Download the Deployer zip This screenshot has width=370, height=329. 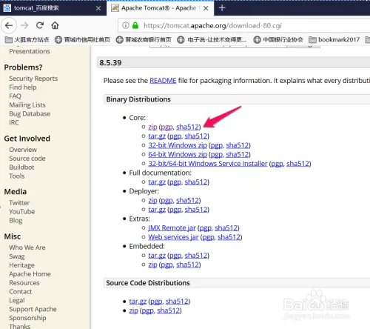152,200
